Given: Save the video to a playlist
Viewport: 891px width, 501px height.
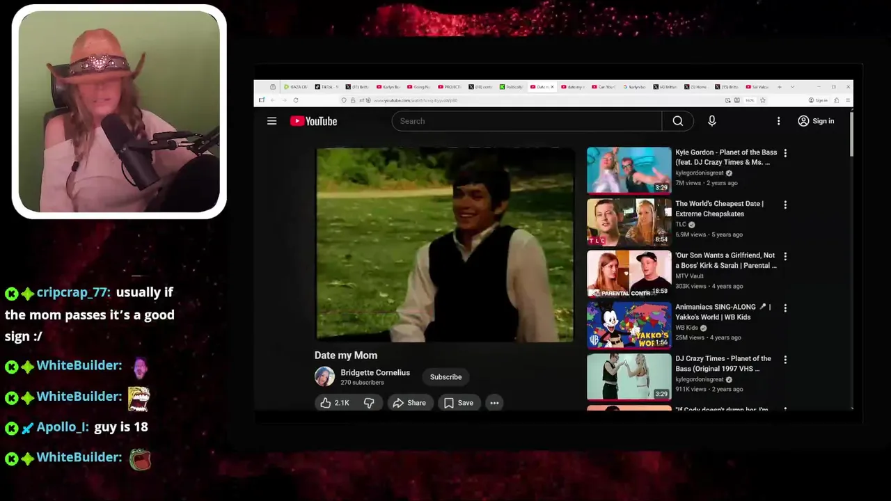Looking at the screenshot, I should pos(459,403).
